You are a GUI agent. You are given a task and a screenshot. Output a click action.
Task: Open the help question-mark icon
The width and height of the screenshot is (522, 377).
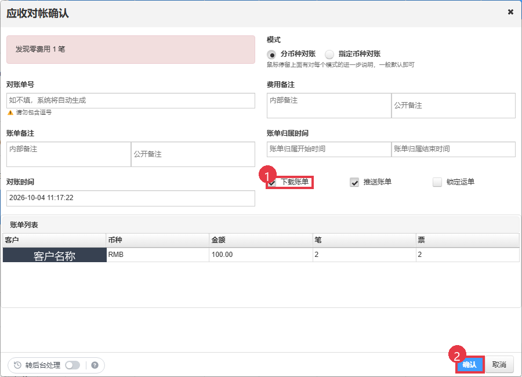tap(95, 365)
